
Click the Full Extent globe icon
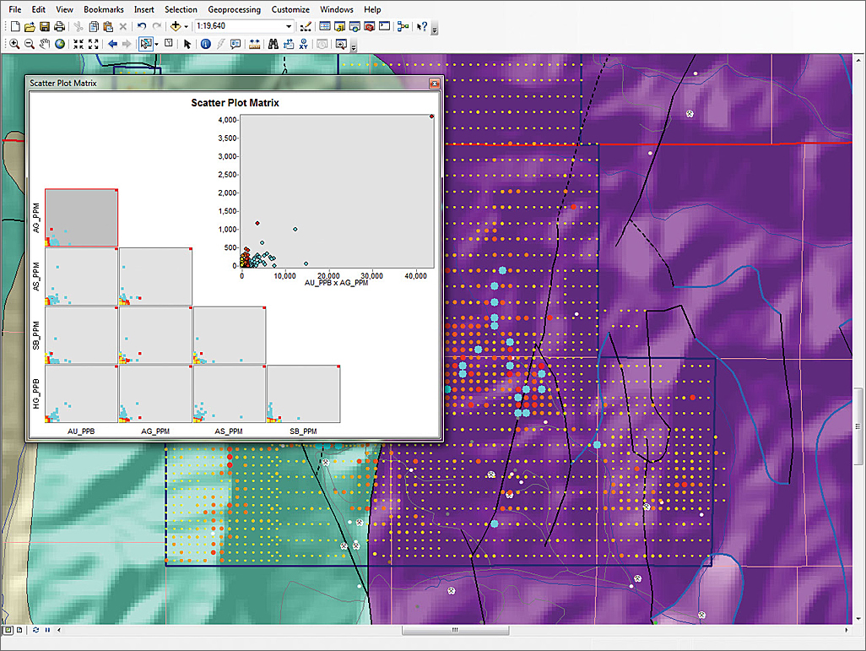click(60, 44)
